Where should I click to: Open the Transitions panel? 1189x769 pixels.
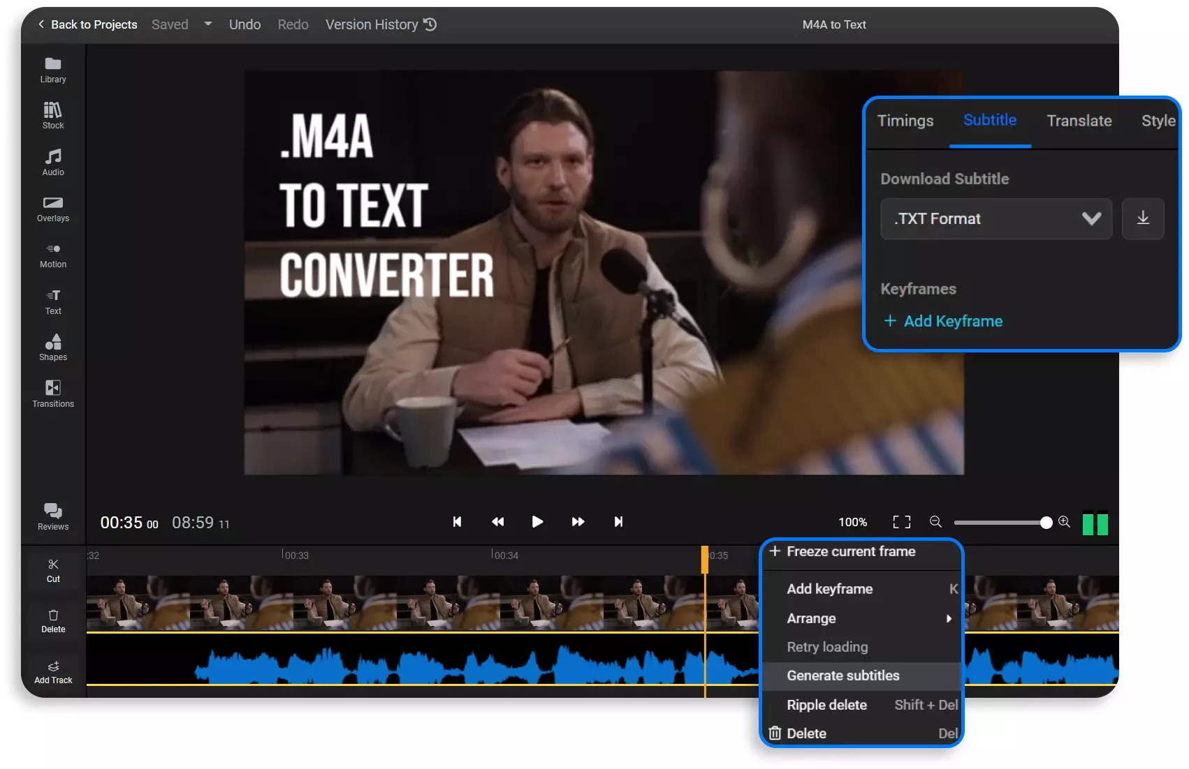[52, 393]
